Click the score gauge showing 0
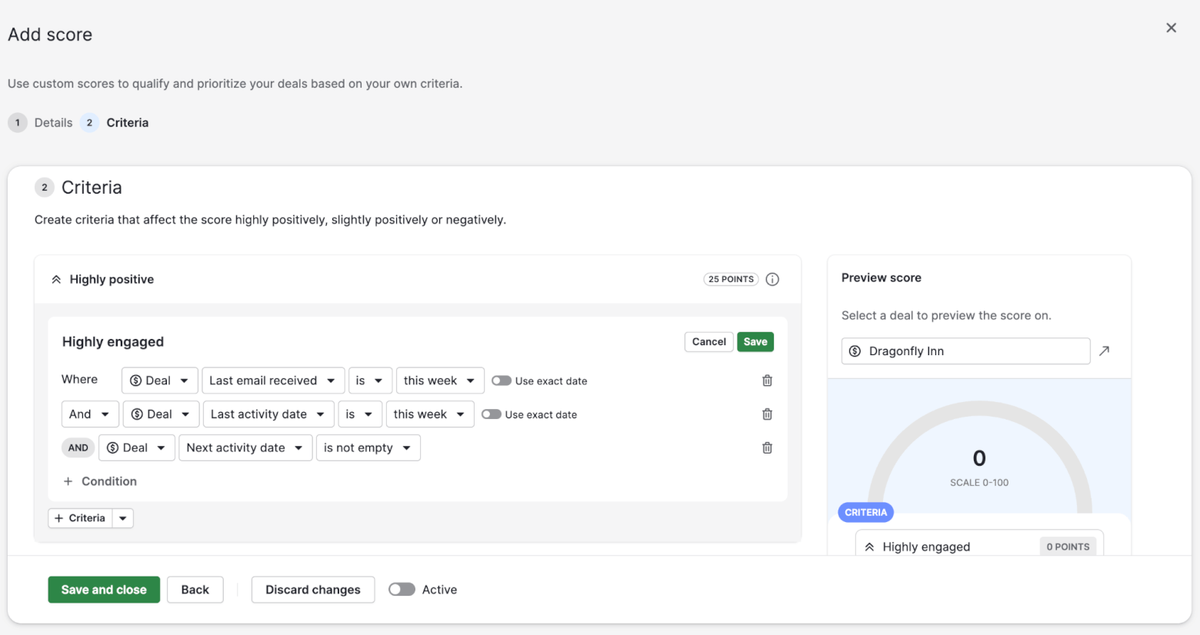Screen dimensions: 1200x635 pos(978,457)
